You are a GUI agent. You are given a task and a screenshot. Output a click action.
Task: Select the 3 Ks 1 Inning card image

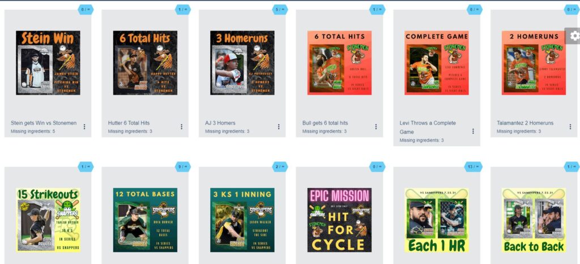coord(242,220)
